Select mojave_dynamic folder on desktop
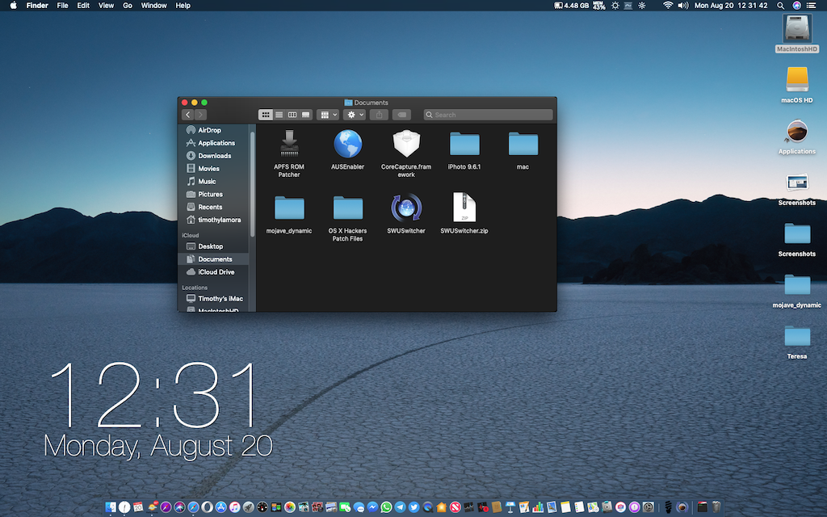 pyautogui.click(x=797, y=290)
